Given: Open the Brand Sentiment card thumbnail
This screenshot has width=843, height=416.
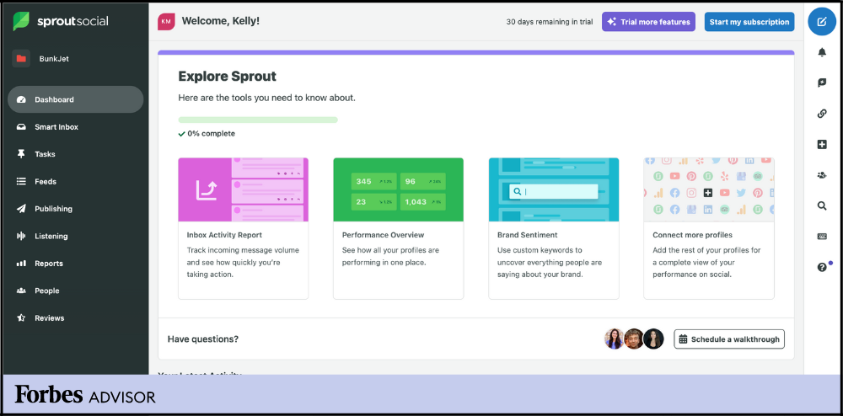Looking at the screenshot, I should coord(554,189).
